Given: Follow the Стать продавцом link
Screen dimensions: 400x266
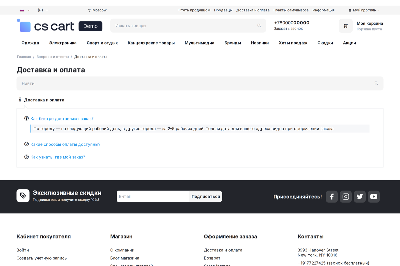Looking at the screenshot, I should pyautogui.click(x=194, y=10).
